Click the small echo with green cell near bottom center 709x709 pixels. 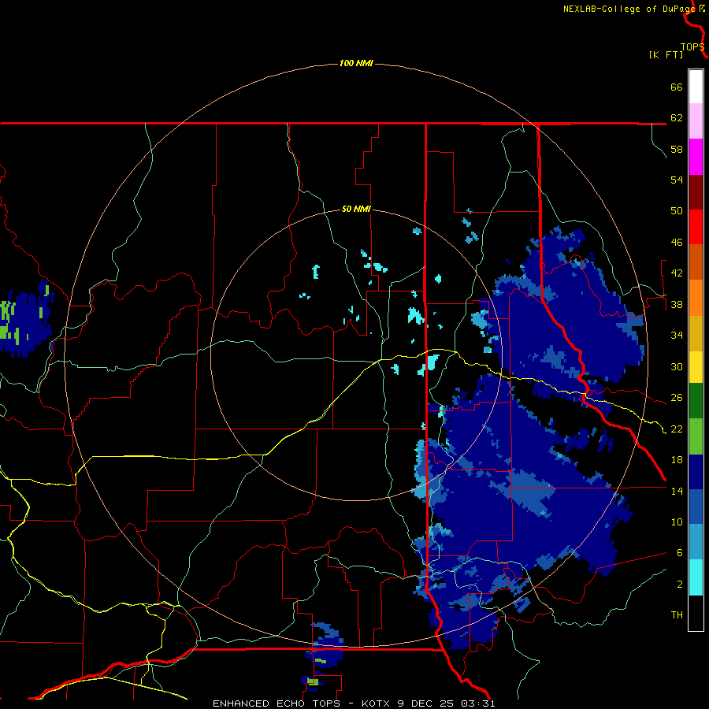point(313,682)
